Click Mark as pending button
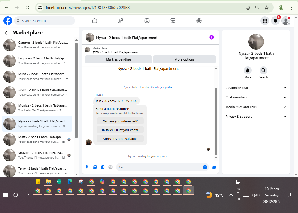 pyautogui.click(x=118, y=59)
